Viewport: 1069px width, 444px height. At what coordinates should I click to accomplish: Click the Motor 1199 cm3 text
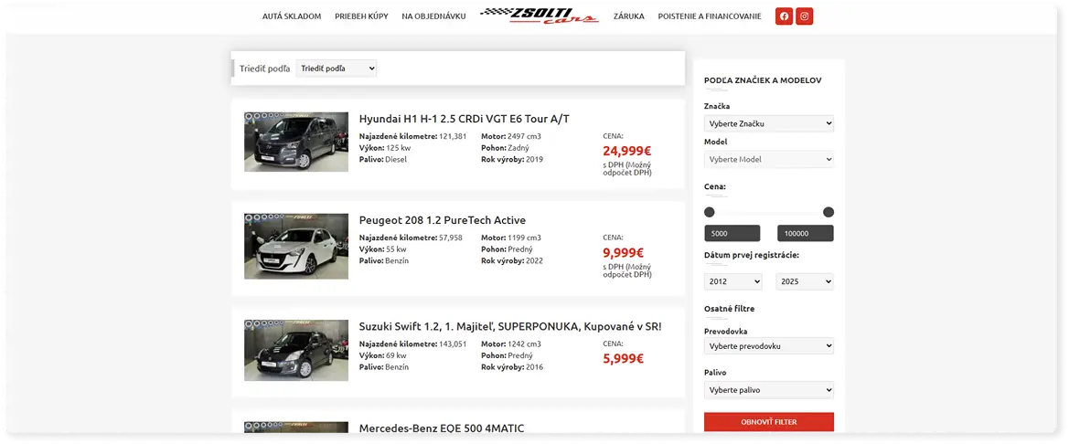[511, 238]
